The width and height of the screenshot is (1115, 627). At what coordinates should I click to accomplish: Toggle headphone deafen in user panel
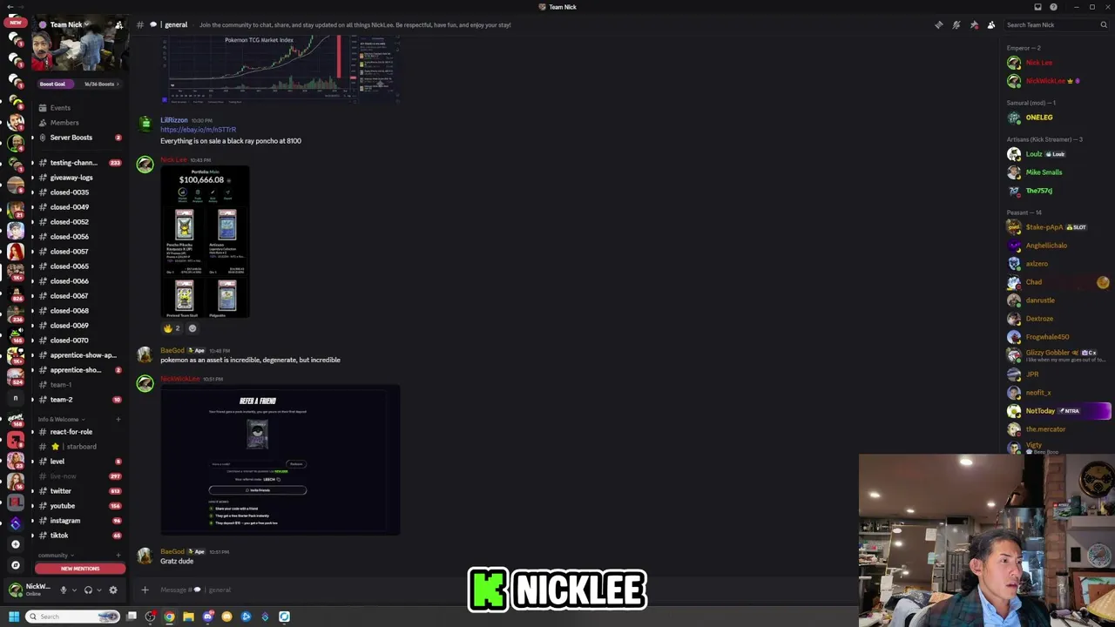click(88, 590)
